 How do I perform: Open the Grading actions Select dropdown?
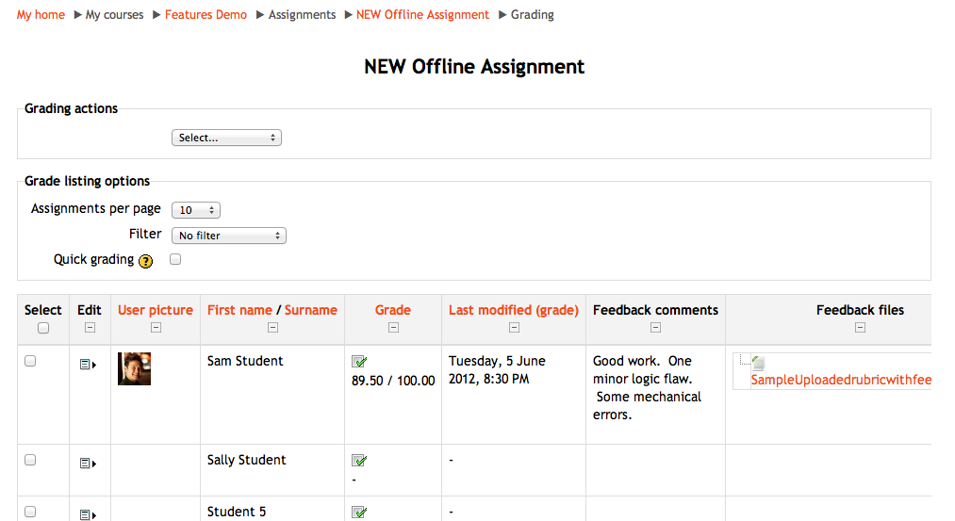(226, 138)
